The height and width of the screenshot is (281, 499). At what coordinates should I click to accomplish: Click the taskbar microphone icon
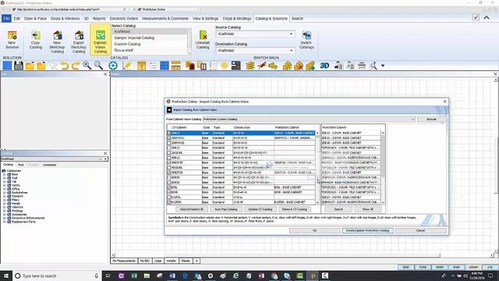(x=97, y=276)
